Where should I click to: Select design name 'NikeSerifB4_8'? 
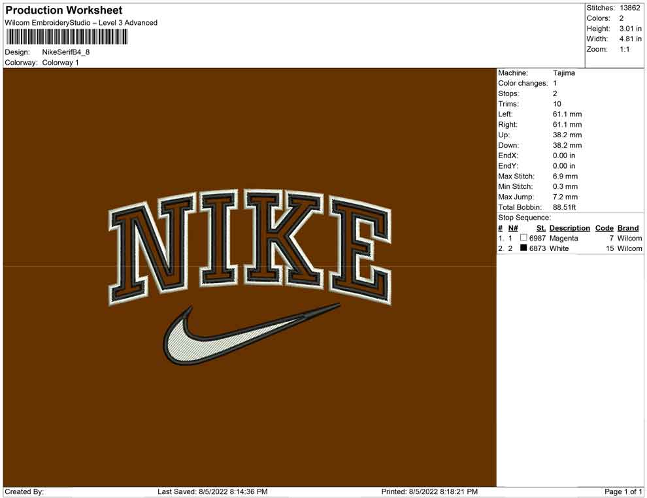[66, 52]
